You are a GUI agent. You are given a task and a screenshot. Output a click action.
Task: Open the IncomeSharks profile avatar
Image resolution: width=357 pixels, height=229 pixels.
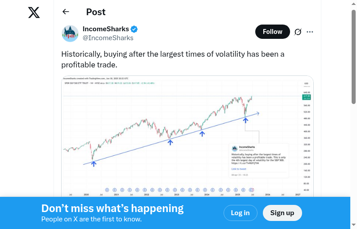70,33
